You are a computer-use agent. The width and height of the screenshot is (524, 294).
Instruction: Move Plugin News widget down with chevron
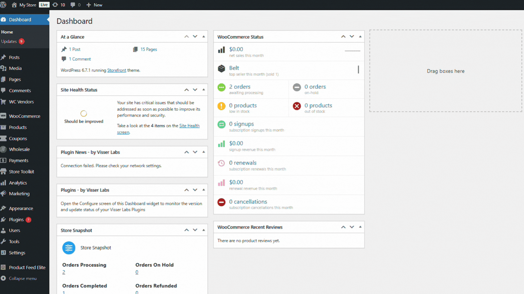(195, 152)
